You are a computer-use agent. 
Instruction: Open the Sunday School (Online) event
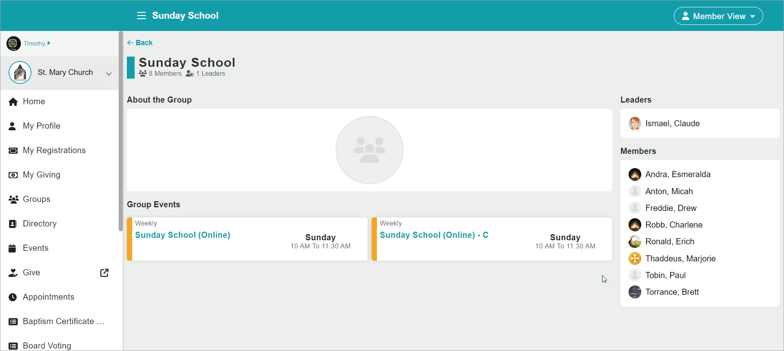tap(183, 235)
